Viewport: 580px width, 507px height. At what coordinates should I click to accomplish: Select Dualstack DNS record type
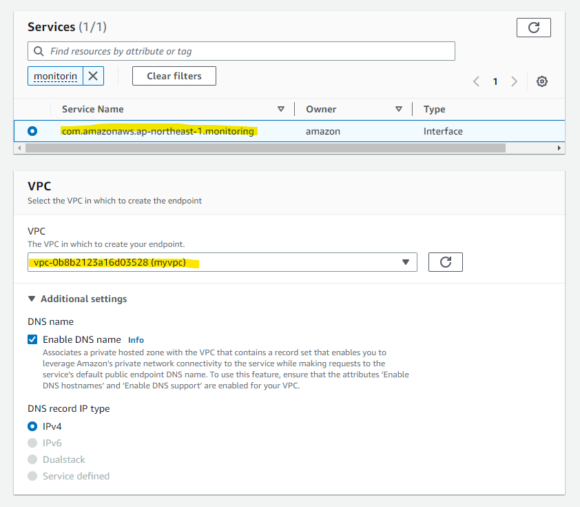tap(32, 459)
